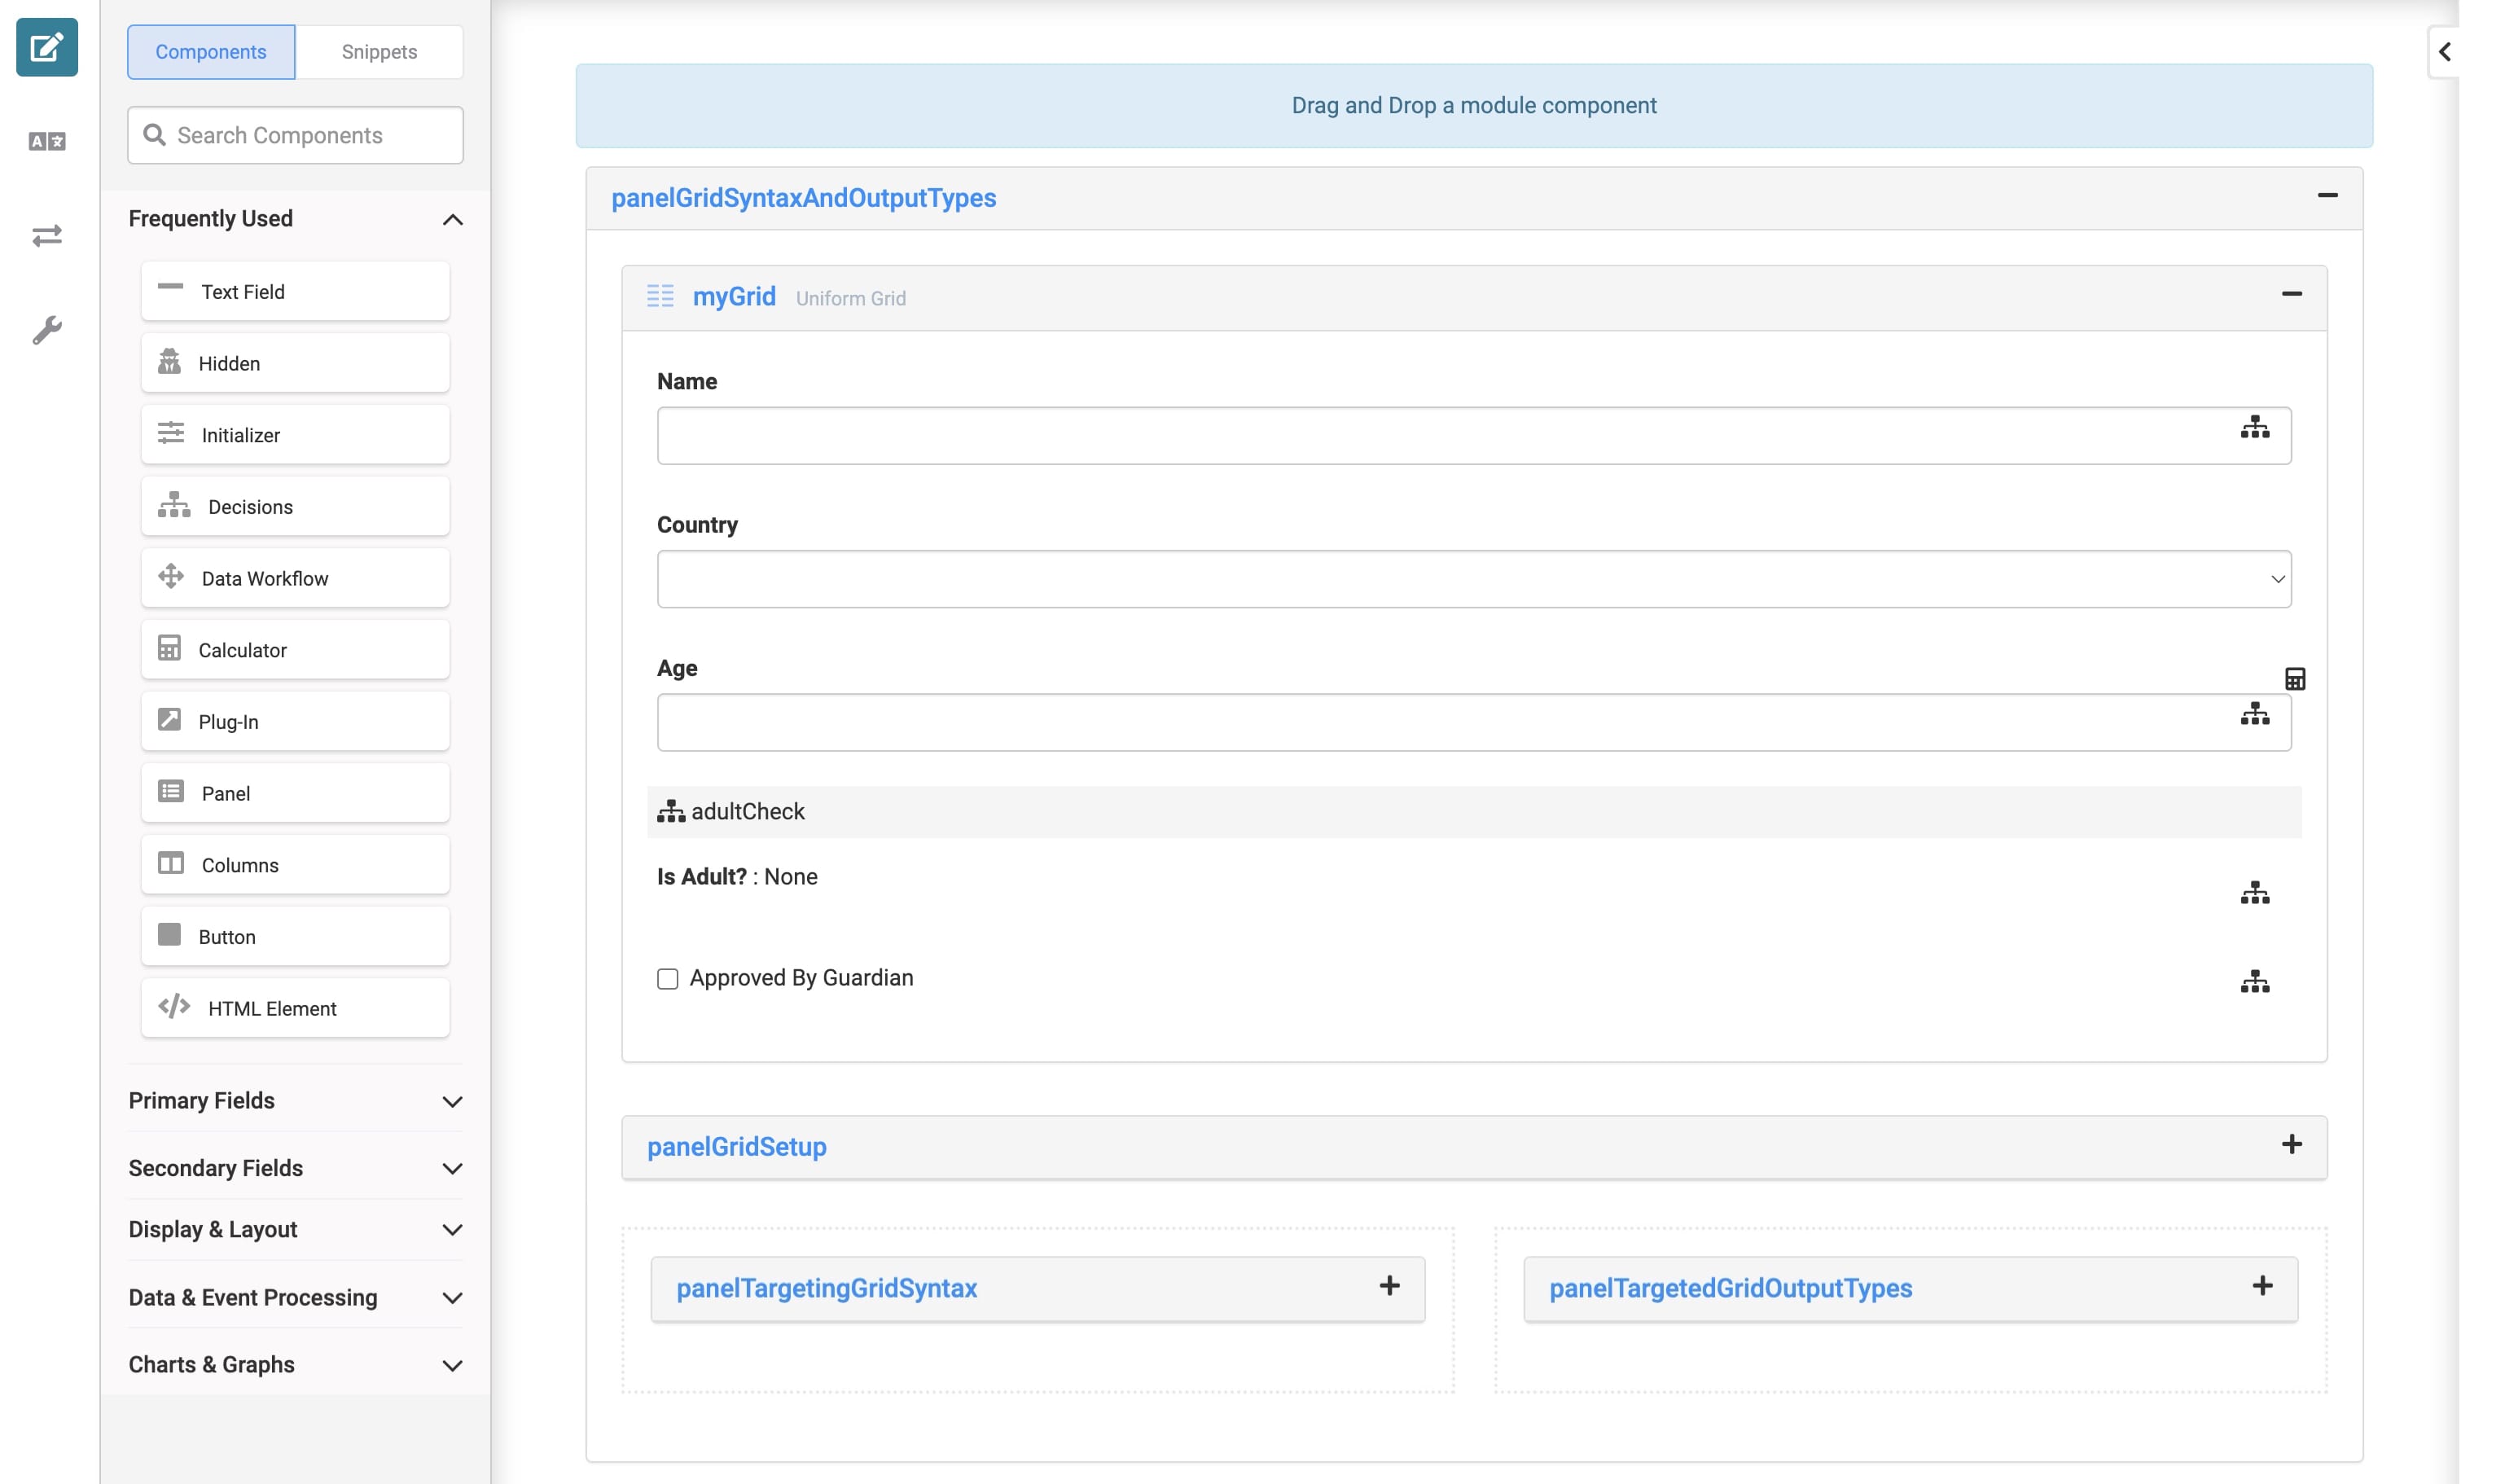This screenshot has width=2505, height=1484.
Task: Open the module builder edit icon
Action: coord(47,47)
